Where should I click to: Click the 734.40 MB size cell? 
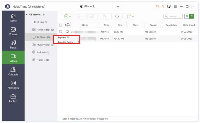tap(119, 39)
